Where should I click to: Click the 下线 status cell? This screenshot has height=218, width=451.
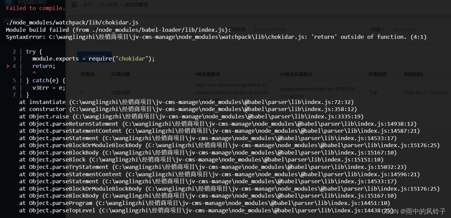click(373, 93)
